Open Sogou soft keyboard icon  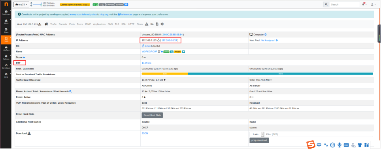click(x=346, y=145)
